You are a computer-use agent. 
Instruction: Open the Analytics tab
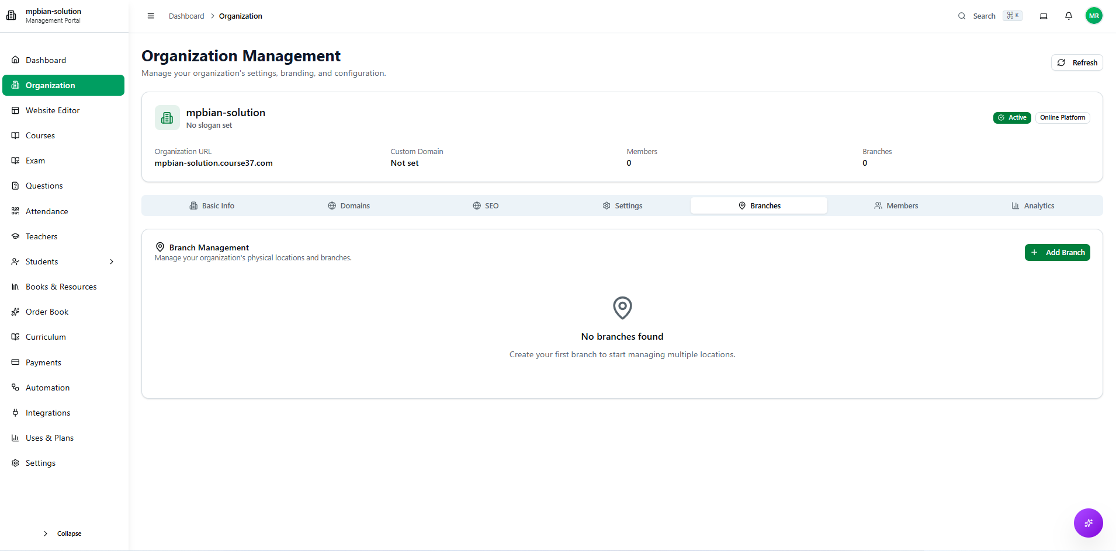pyautogui.click(x=1032, y=205)
